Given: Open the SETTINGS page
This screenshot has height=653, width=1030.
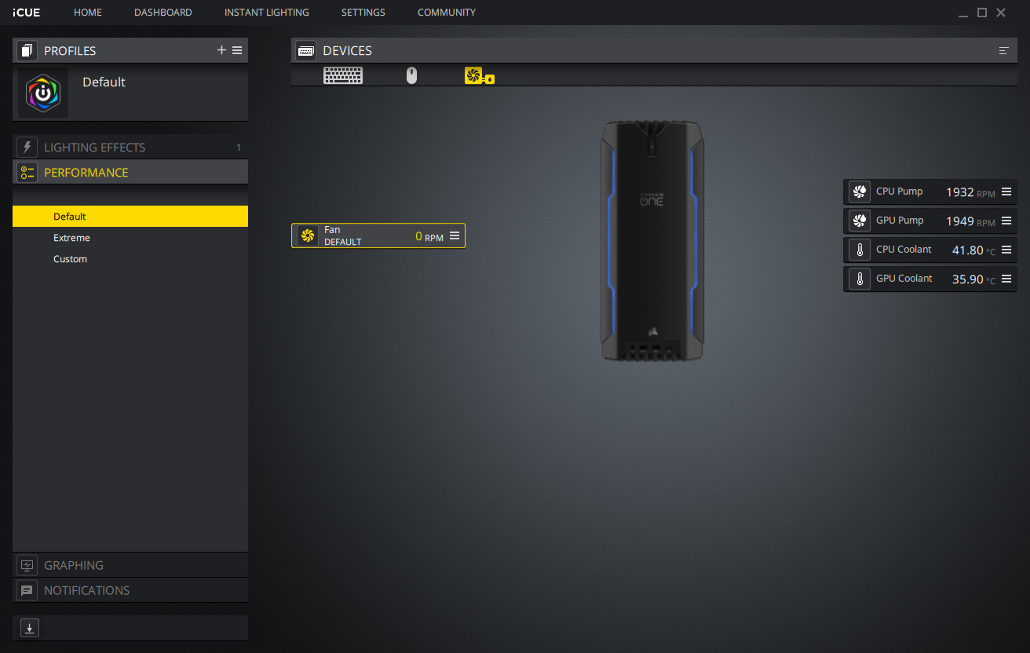Looking at the screenshot, I should point(363,13).
